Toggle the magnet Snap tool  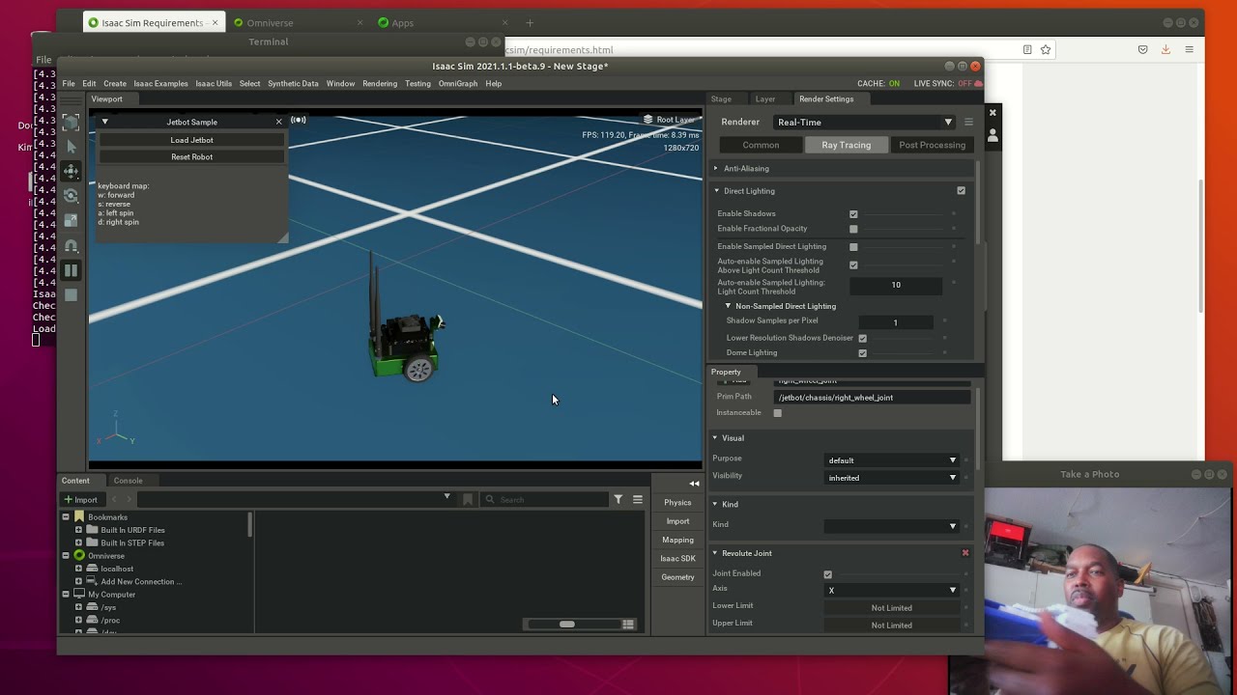[x=71, y=246]
